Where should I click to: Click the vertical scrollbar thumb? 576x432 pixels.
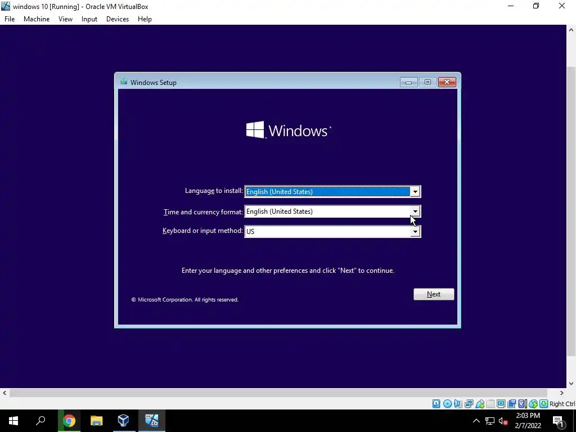coord(571,211)
